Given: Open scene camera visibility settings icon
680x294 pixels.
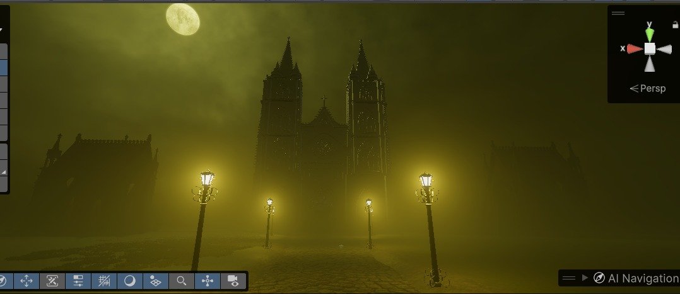Looking at the screenshot, I should pos(233,281).
